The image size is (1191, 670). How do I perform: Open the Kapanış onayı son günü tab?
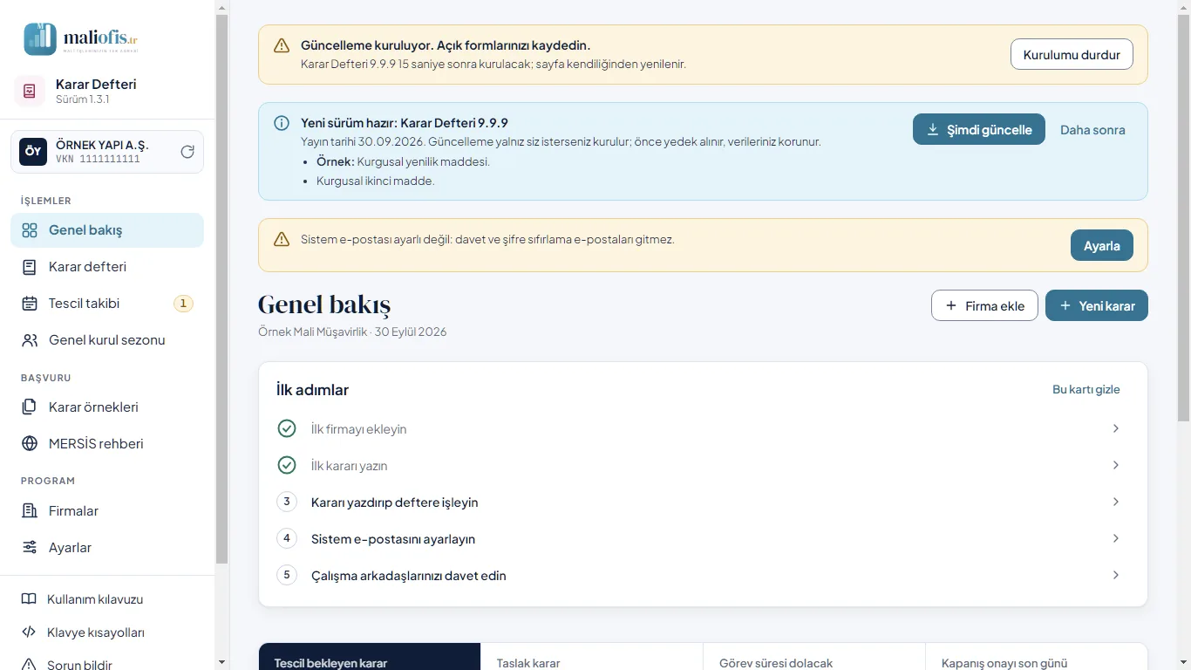1036,657
